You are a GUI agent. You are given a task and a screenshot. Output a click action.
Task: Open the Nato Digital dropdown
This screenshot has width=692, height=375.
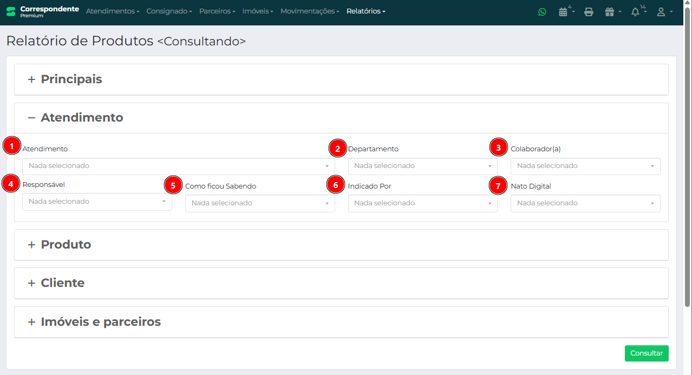tap(585, 203)
